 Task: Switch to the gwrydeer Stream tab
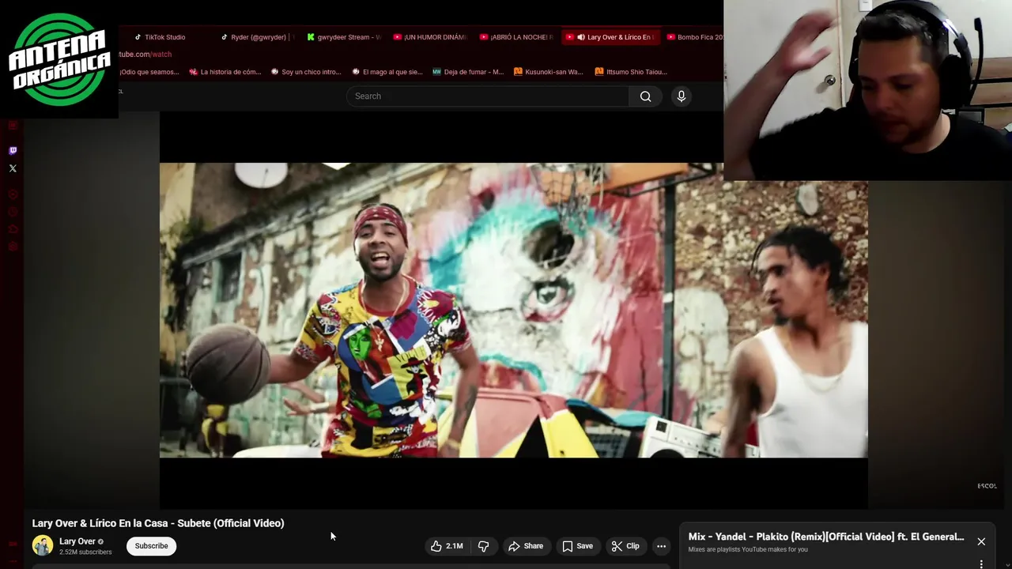(345, 37)
